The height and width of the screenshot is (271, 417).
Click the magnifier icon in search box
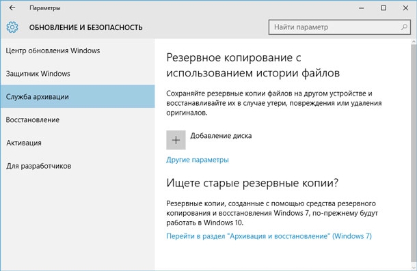click(x=404, y=27)
